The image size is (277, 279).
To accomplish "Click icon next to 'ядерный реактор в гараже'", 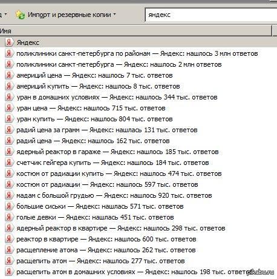I will tap(9, 152).
